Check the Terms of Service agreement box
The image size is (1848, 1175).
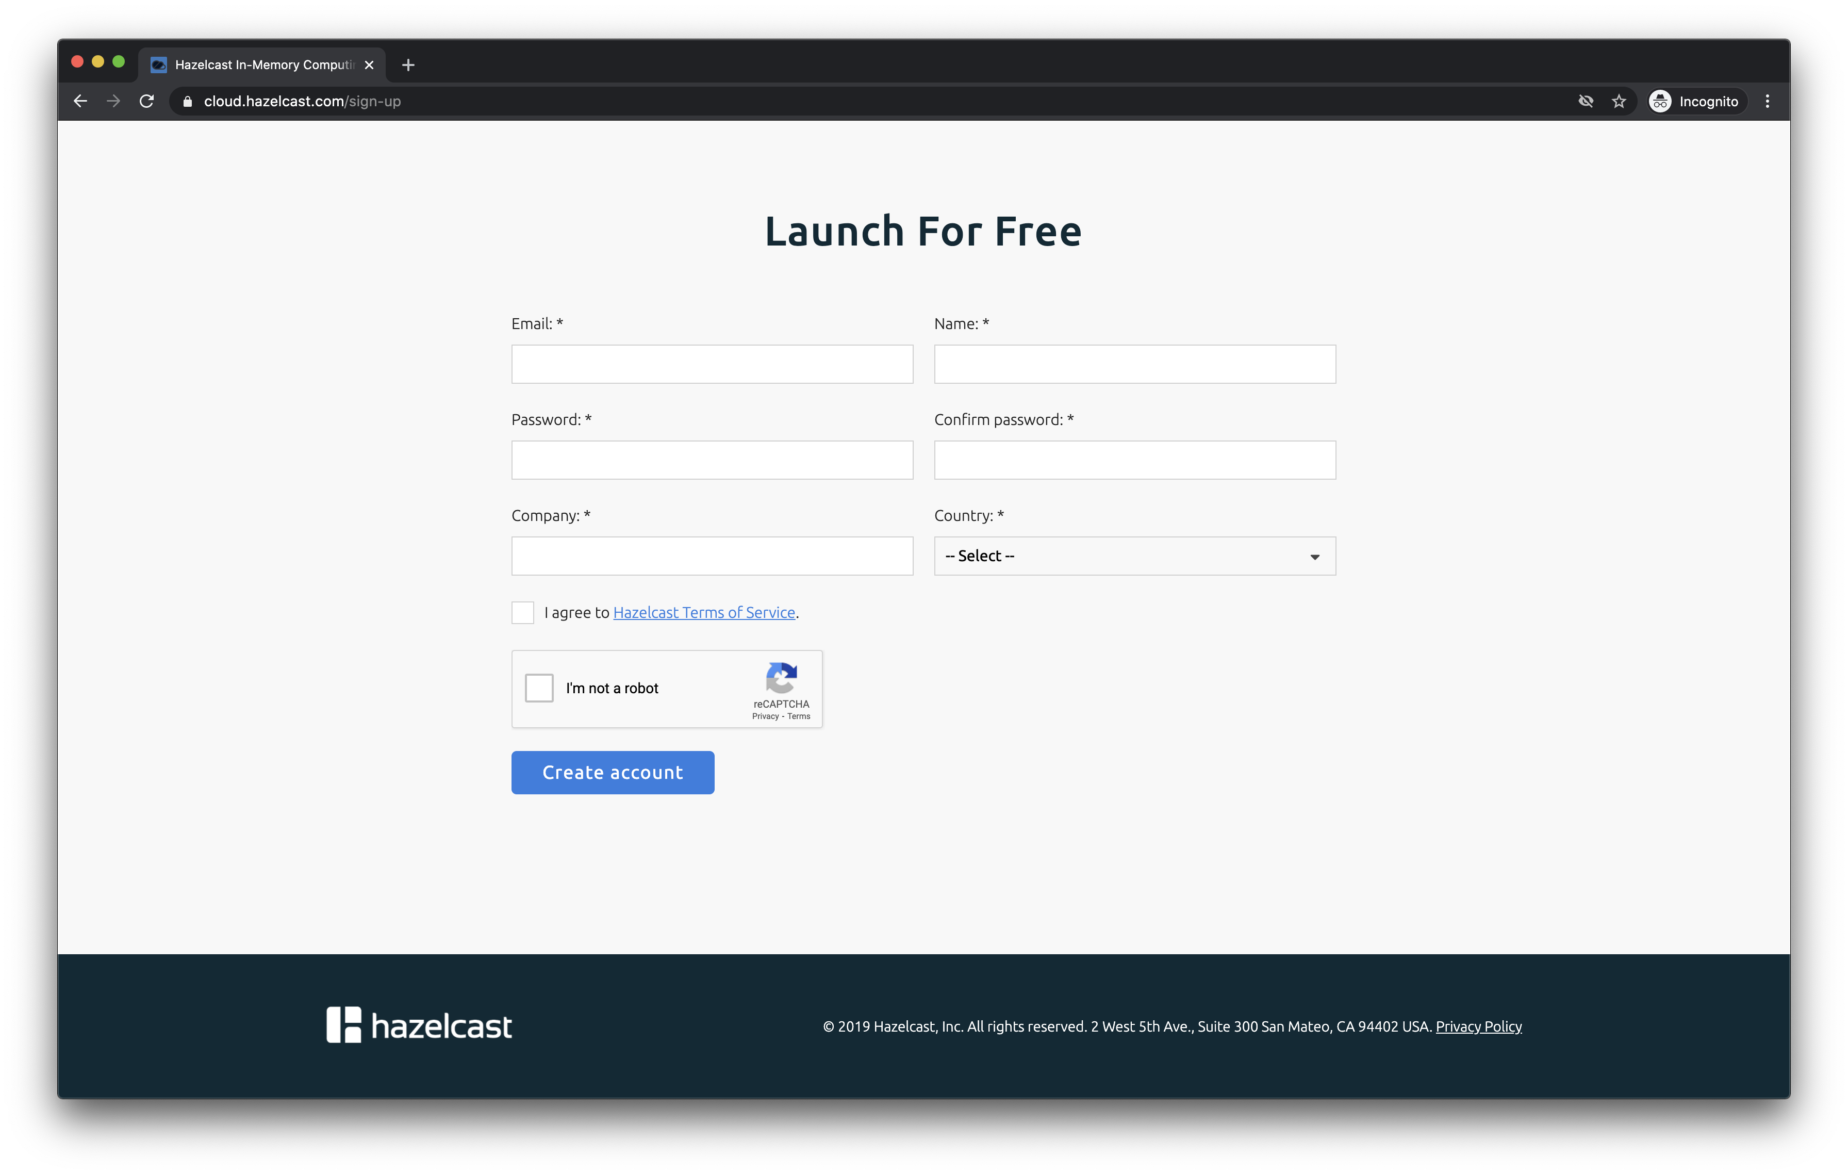pyautogui.click(x=523, y=612)
